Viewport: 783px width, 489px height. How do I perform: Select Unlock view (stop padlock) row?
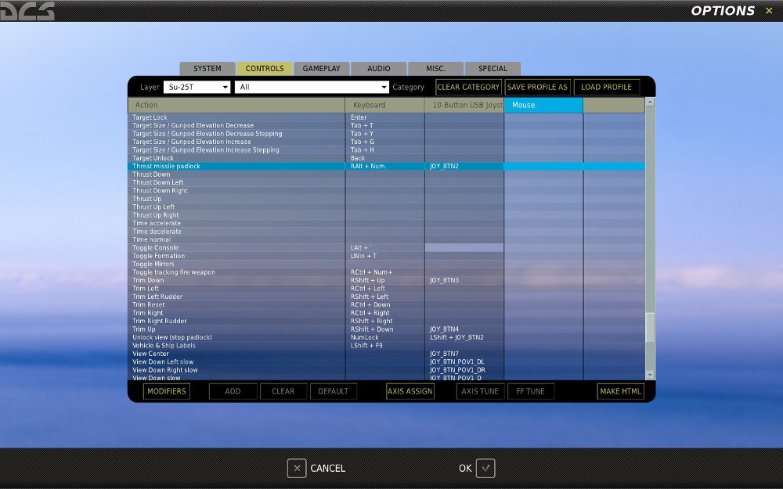click(386, 337)
